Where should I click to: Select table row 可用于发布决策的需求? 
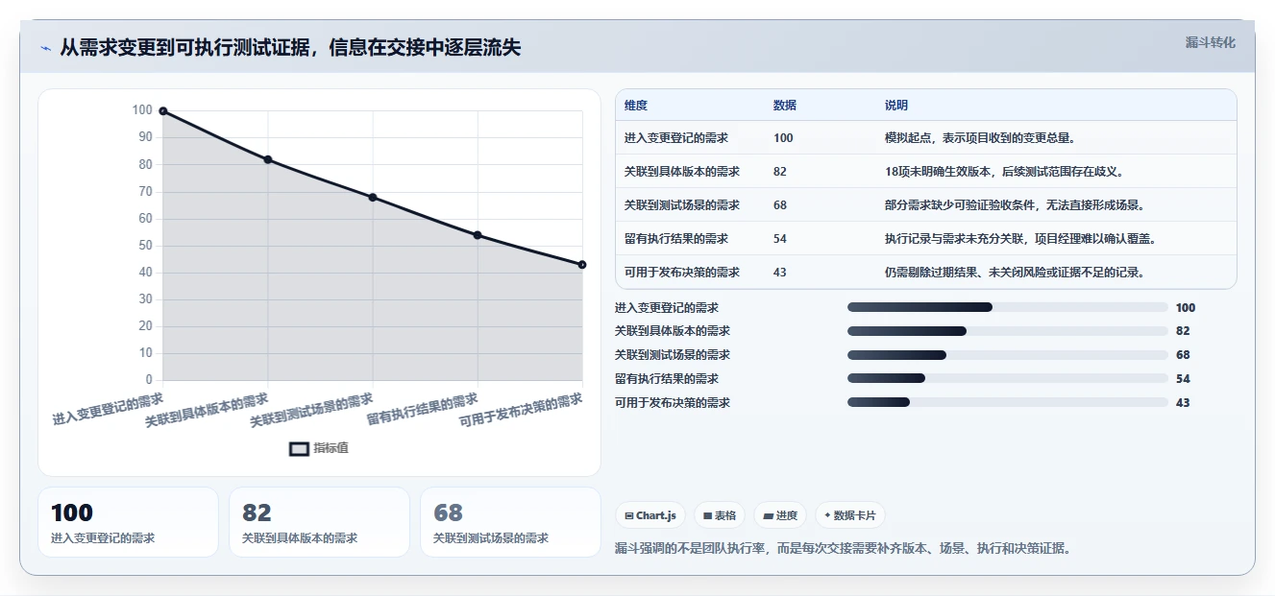[925, 273]
